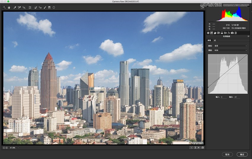Toggle the highlight clipping warning in histogram
The width and height of the screenshot is (252, 159).
pyautogui.click(x=248, y=6)
